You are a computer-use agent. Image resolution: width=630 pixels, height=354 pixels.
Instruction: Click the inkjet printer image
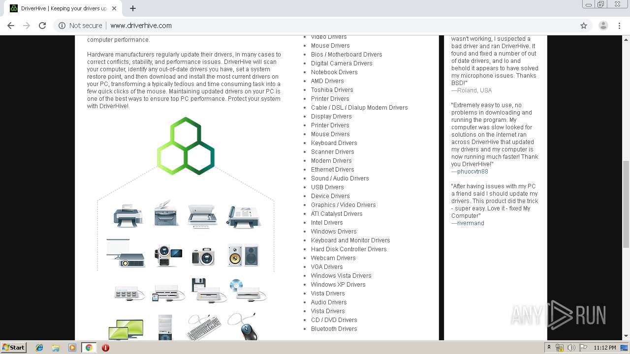[128, 217]
